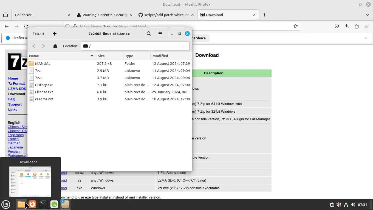Switch site language to Persian
This screenshot has height=210, width=373.
[13, 151]
